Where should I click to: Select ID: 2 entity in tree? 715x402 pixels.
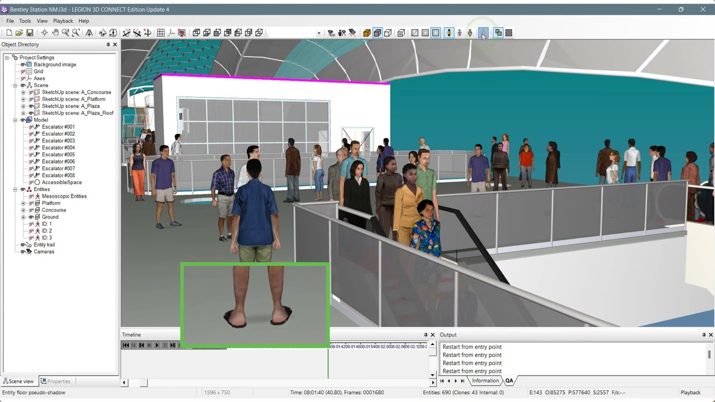coord(46,231)
